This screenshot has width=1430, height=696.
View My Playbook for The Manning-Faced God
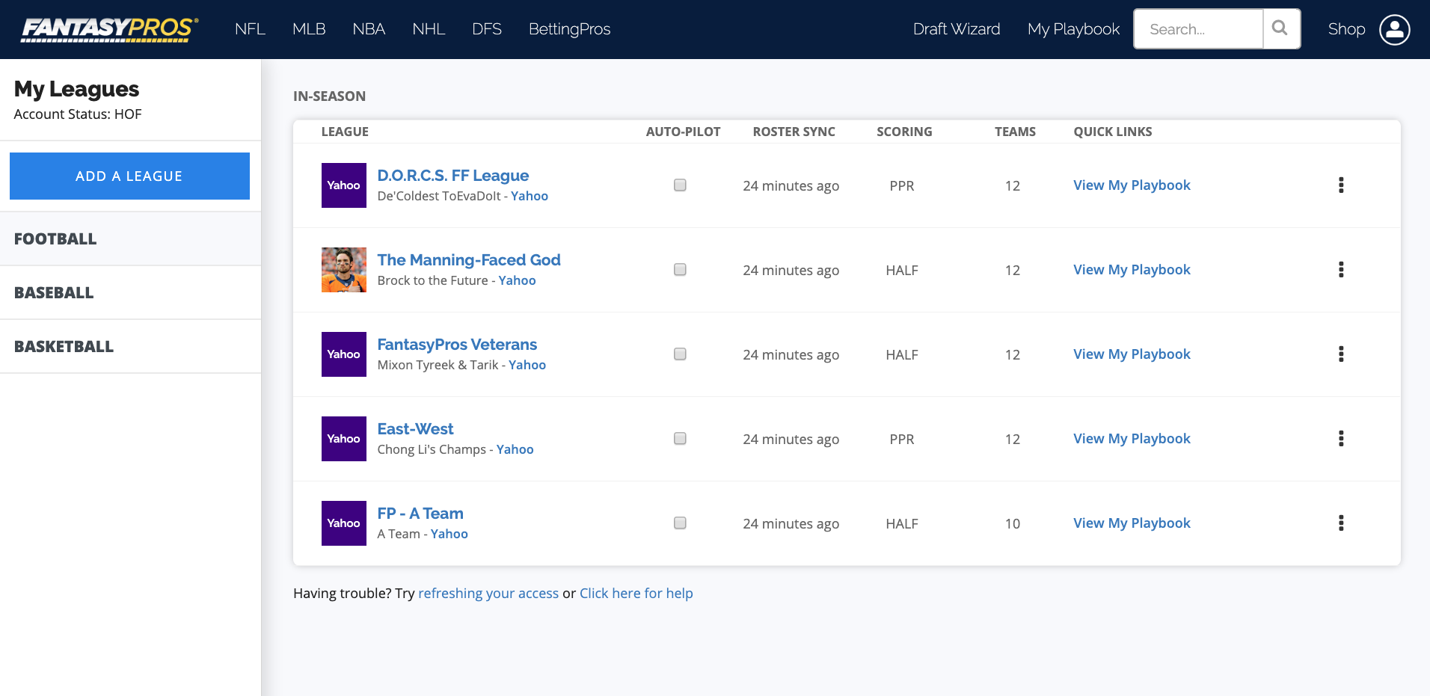1132,270
